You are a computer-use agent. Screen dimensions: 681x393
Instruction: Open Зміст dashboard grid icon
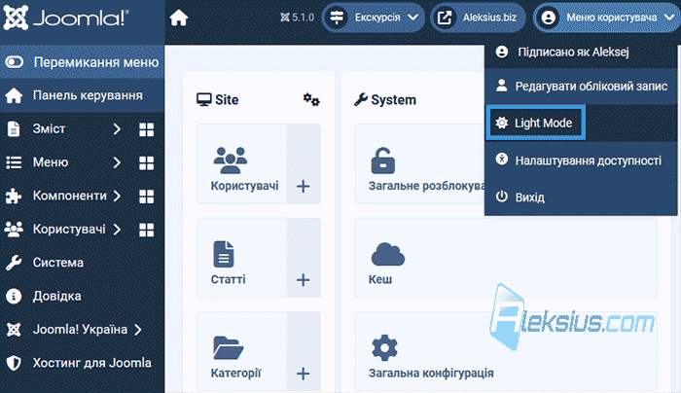146,129
